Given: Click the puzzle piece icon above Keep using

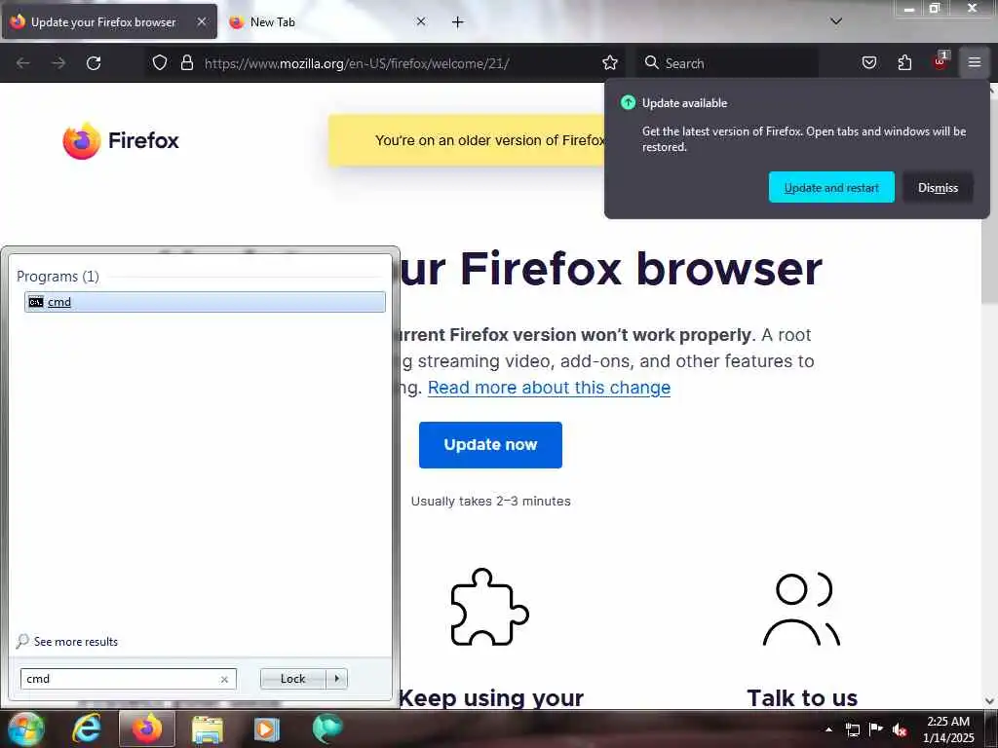Looking at the screenshot, I should pyautogui.click(x=489, y=607).
